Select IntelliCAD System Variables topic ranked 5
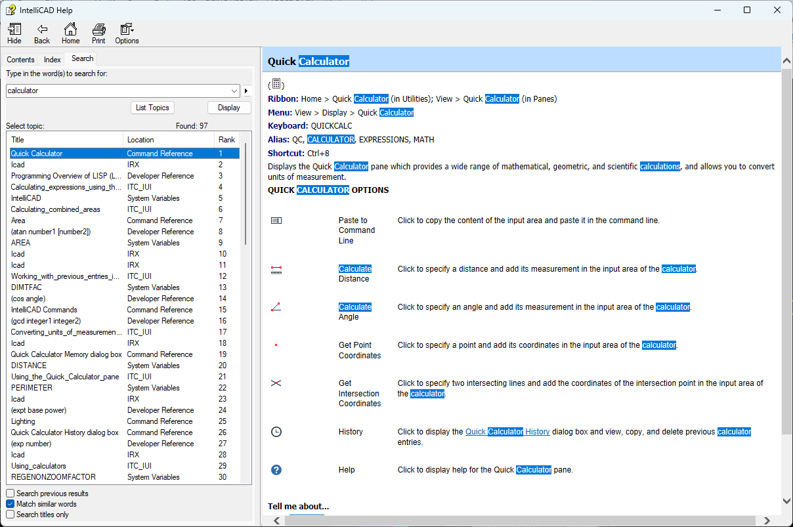This screenshot has width=793, height=527. point(124,198)
